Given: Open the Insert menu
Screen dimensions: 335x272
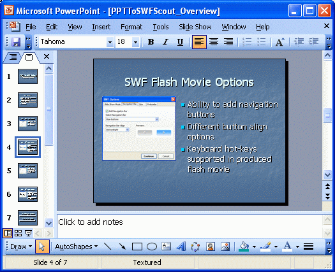Looking at the screenshot, I should [x=101, y=27].
